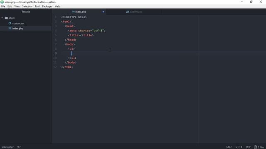Click the closing ul tag
Screen dimensions: 266x149
72,58
